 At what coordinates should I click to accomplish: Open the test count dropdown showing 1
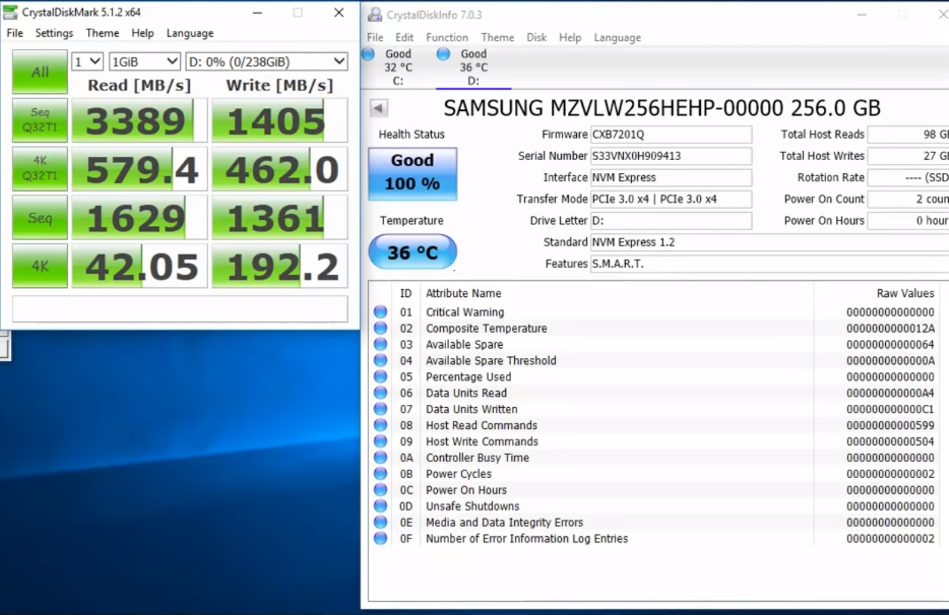[87, 61]
